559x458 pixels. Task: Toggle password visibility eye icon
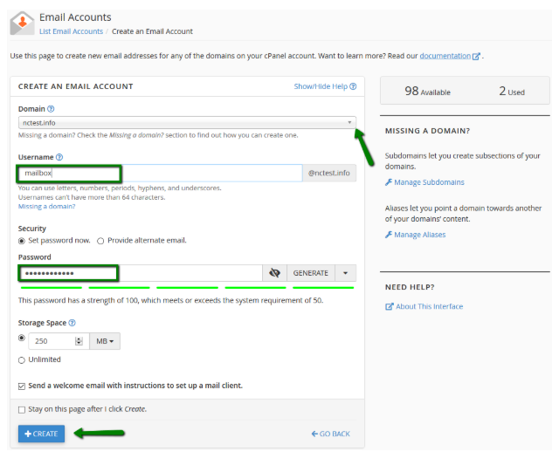coord(274,273)
